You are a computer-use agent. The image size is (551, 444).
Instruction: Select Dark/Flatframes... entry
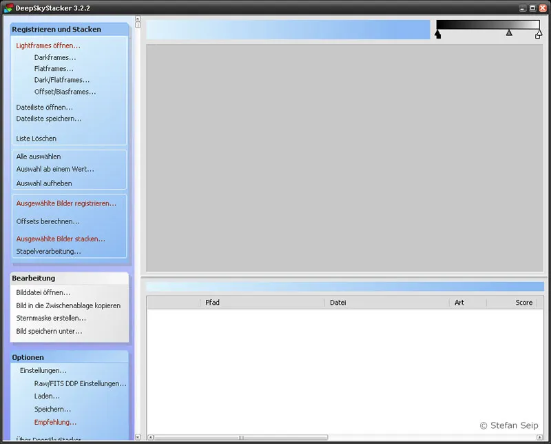[62, 80]
